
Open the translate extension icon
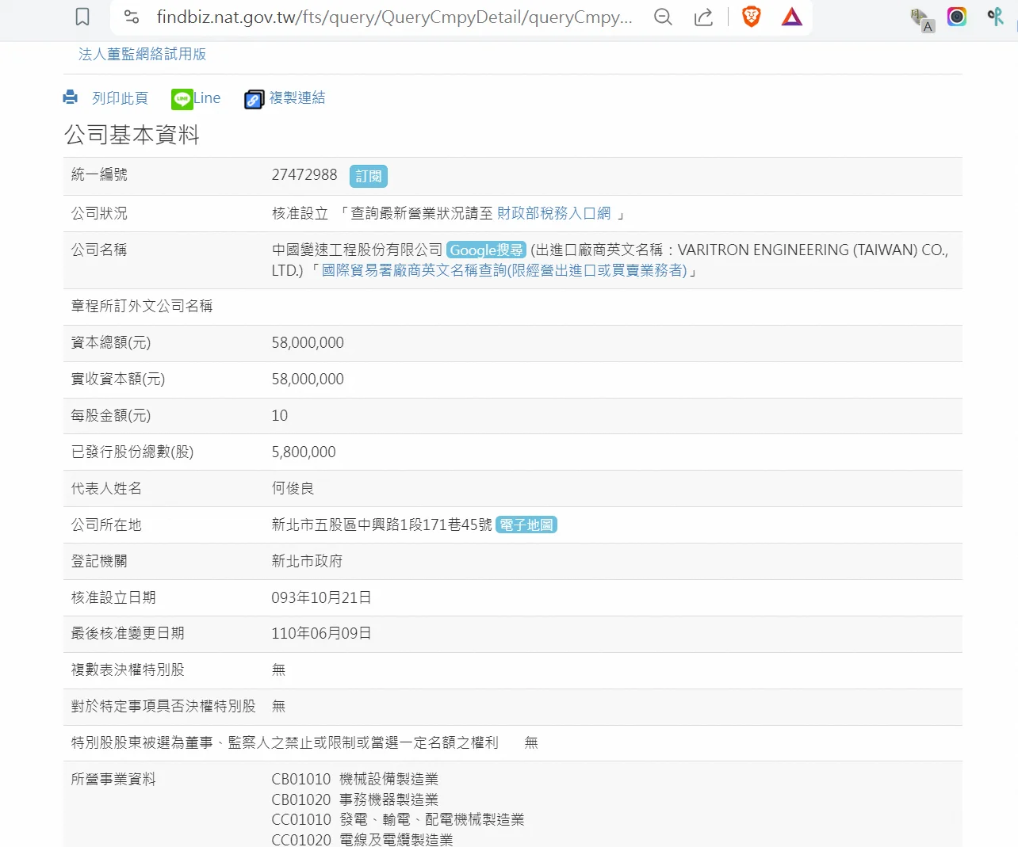coord(921,20)
